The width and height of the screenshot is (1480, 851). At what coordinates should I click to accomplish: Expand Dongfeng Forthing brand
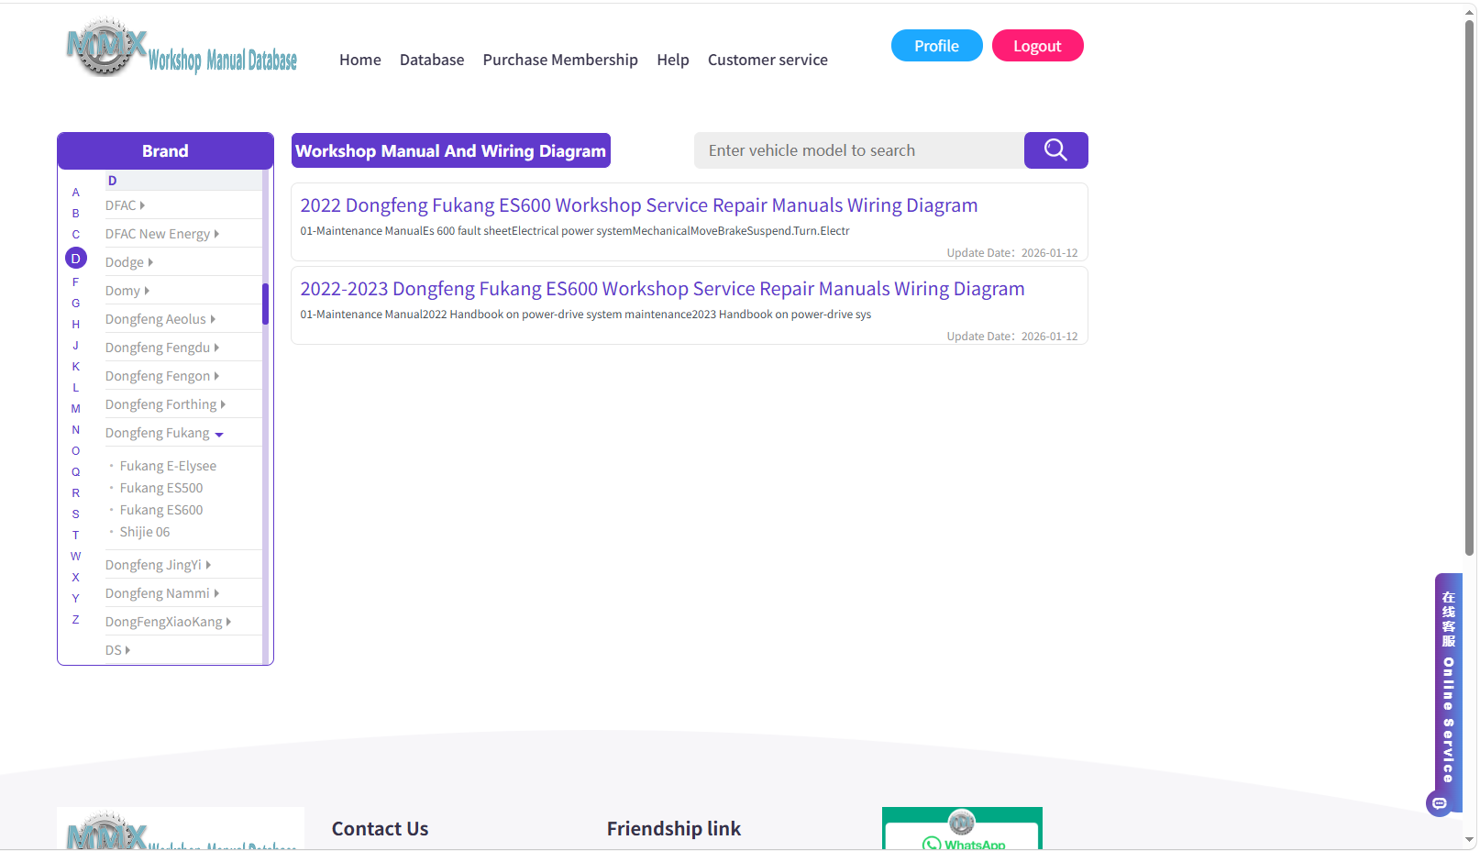(166, 404)
